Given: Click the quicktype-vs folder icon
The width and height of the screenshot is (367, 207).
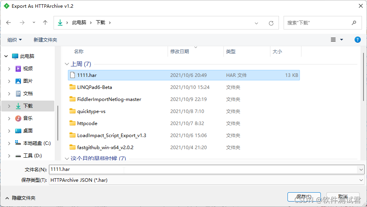Looking at the screenshot, I should [x=73, y=111].
